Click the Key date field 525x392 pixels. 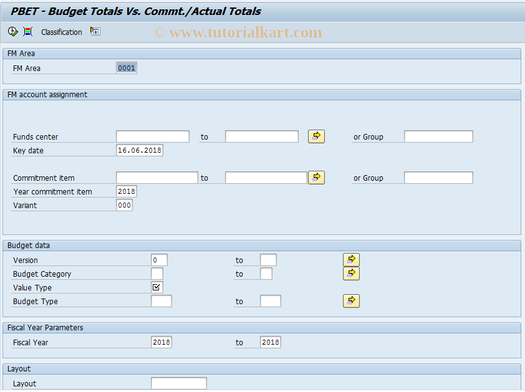(x=140, y=150)
